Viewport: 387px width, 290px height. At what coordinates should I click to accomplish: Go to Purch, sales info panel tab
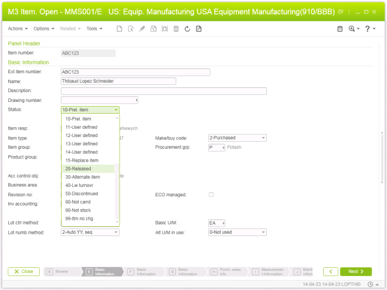[x=230, y=271]
